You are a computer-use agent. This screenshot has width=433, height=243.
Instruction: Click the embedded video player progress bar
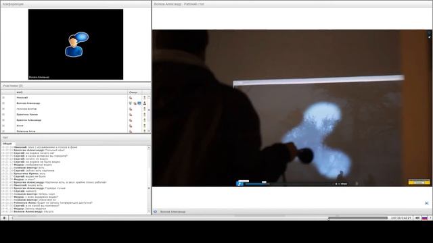pyautogui.click(x=289, y=184)
